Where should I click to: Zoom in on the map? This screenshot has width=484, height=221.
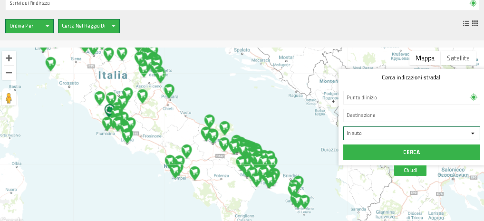(x=9, y=58)
